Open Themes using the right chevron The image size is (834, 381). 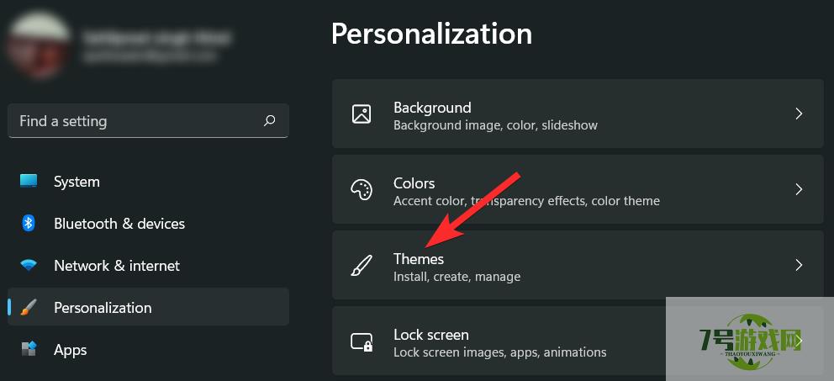click(x=799, y=265)
